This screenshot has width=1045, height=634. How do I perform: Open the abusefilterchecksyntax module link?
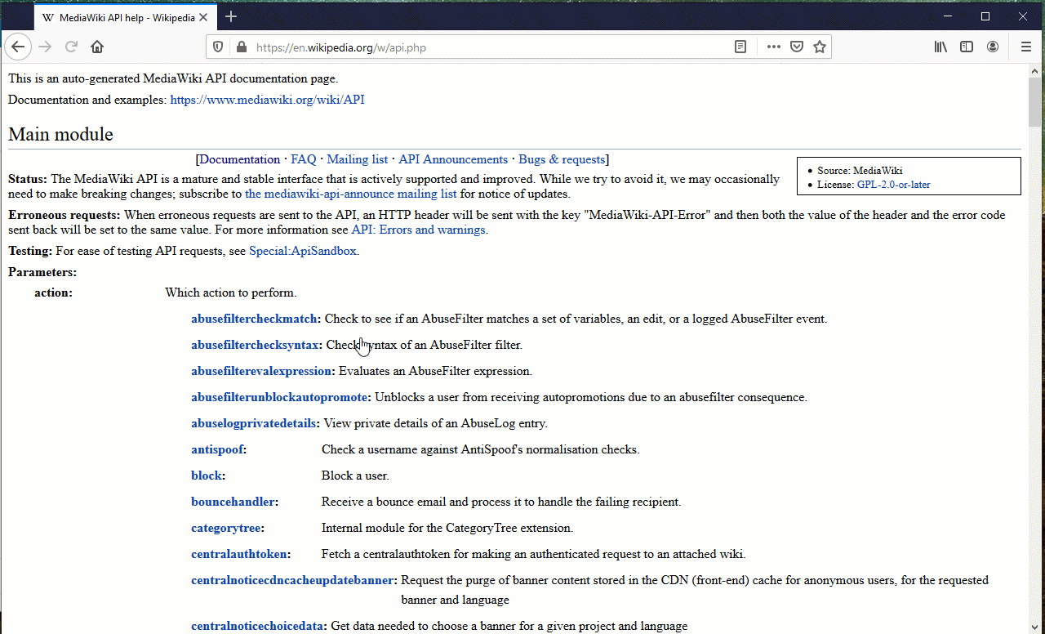pyautogui.click(x=255, y=345)
